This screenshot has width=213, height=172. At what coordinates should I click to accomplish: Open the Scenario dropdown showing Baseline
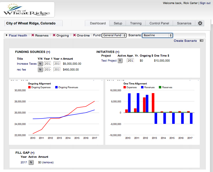click(x=157, y=35)
